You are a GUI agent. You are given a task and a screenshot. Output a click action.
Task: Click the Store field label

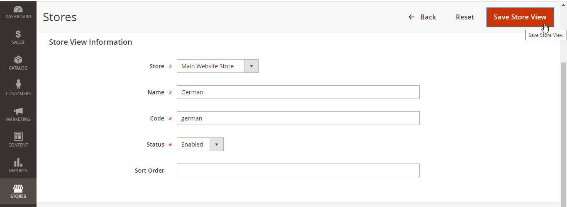coord(157,66)
